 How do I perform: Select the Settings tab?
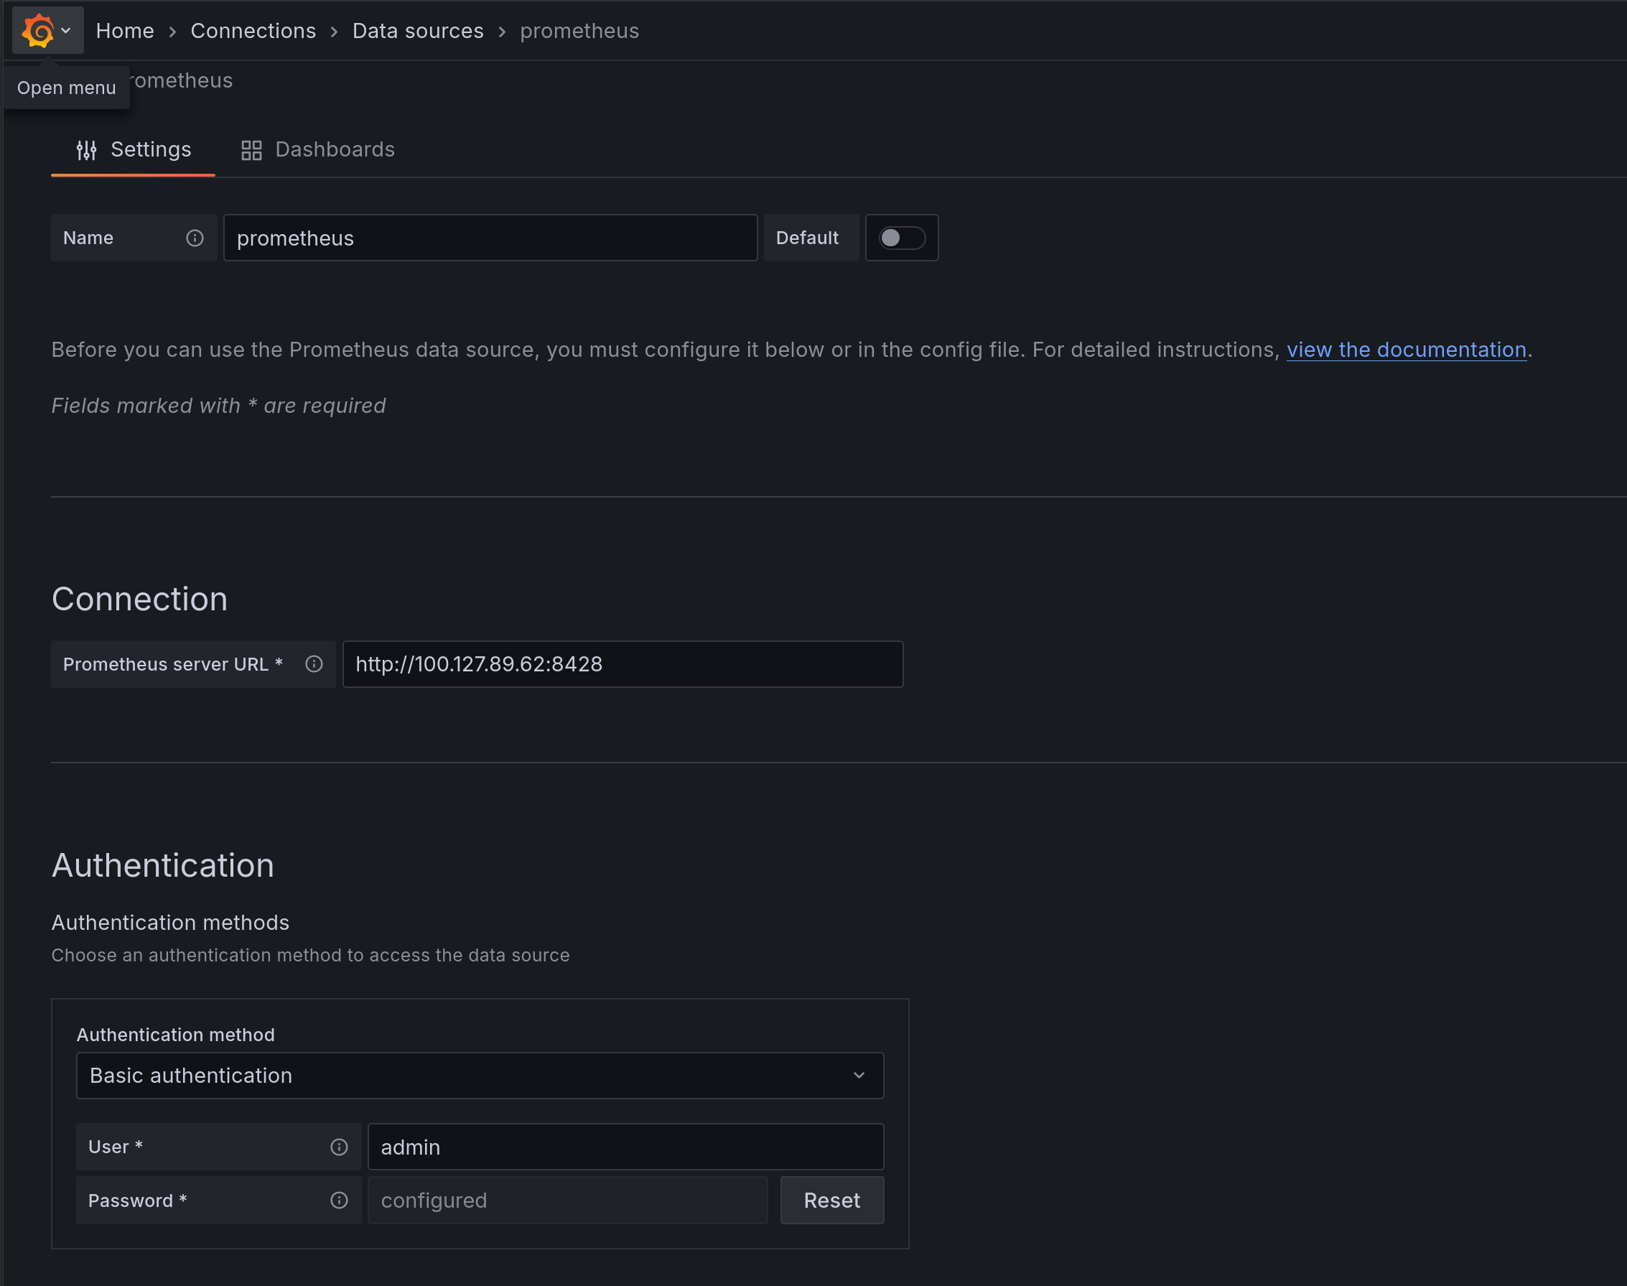pyautogui.click(x=150, y=150)
